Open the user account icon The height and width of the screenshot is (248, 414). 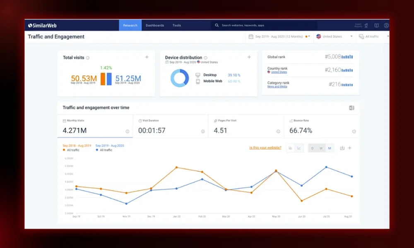(x=386, y=25)
